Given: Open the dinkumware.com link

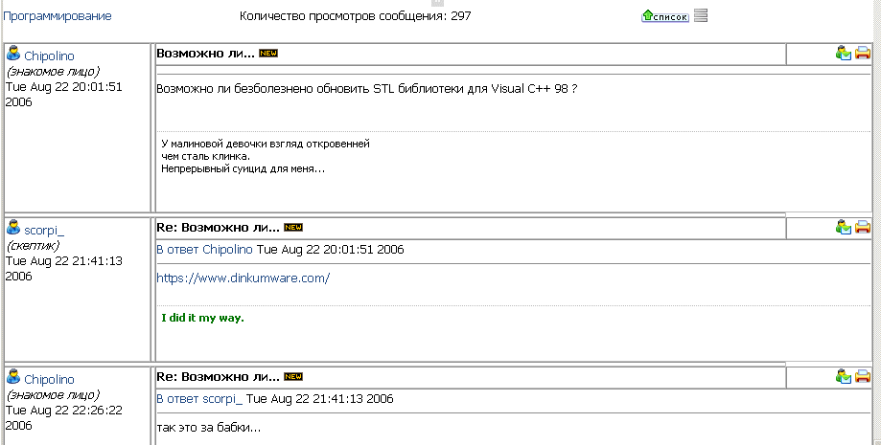Looking at the screenshot, I should pyautogui.click(x=243, y=278).
